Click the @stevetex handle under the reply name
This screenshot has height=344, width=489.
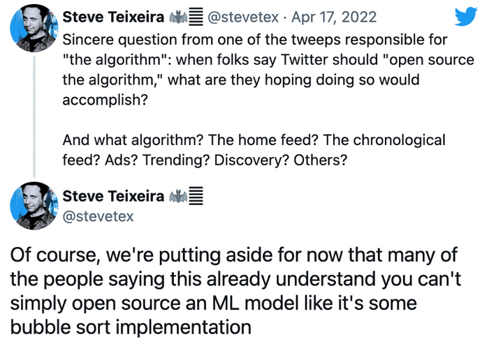[x=98, y=216]
